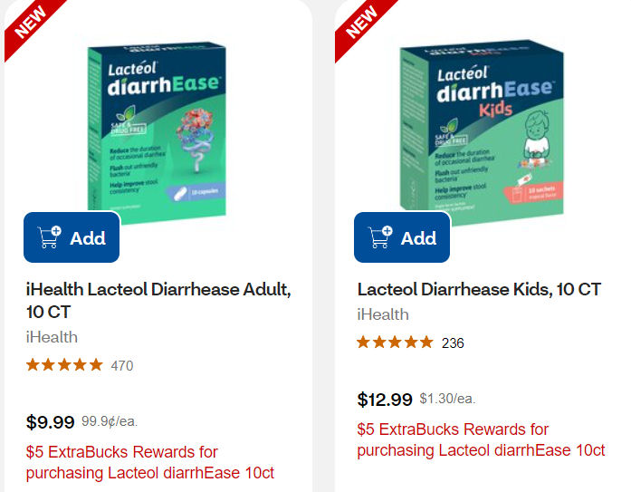Click the 99.9¢/ea. unit price
The image size is (631, 492).
[110, 421]
